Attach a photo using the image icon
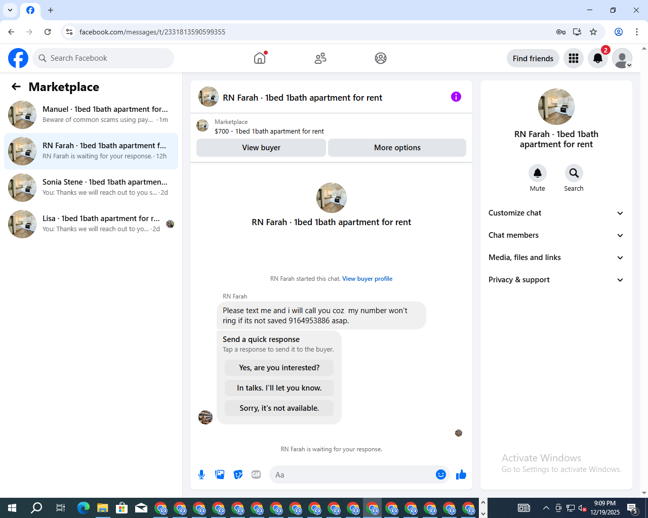The image size is (648, 518). 220,474
